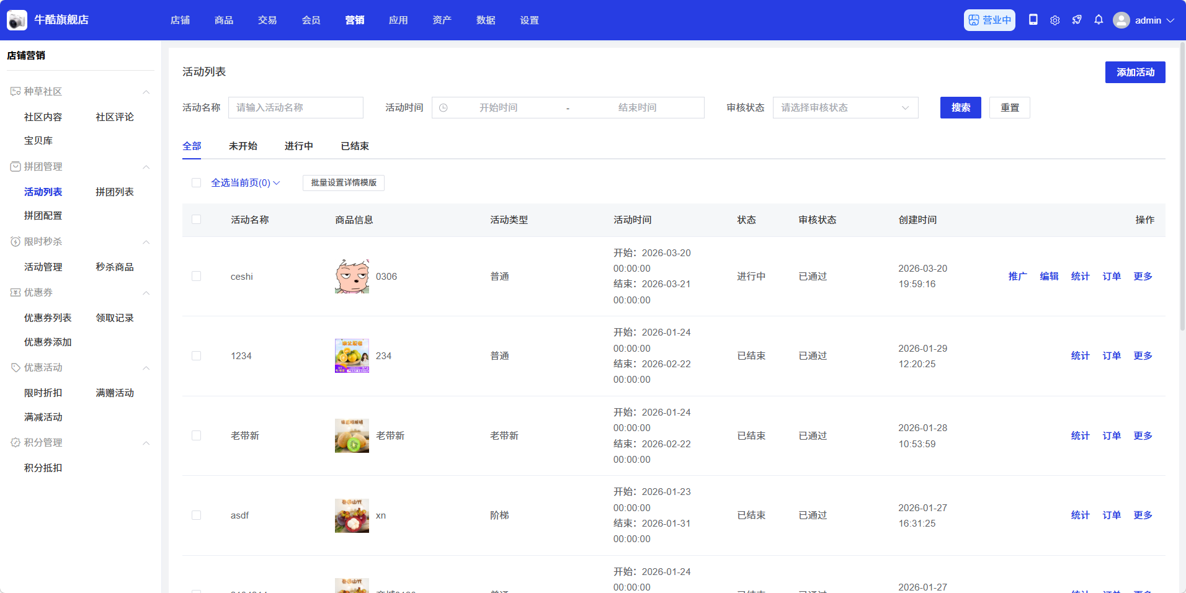Viewport: 1186px width, 593px height.
Task: Click the store logo beside 牛酷旗舰店
Action: click(x=17, y=20)
